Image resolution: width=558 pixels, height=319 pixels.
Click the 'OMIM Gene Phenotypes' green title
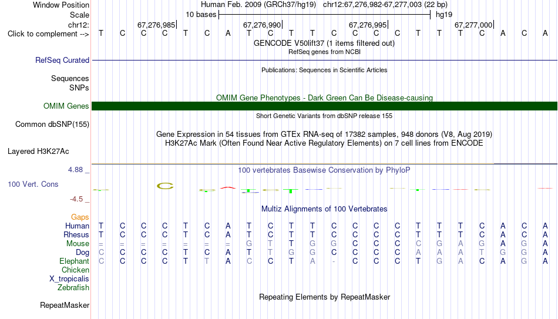(x=324, y=98)
